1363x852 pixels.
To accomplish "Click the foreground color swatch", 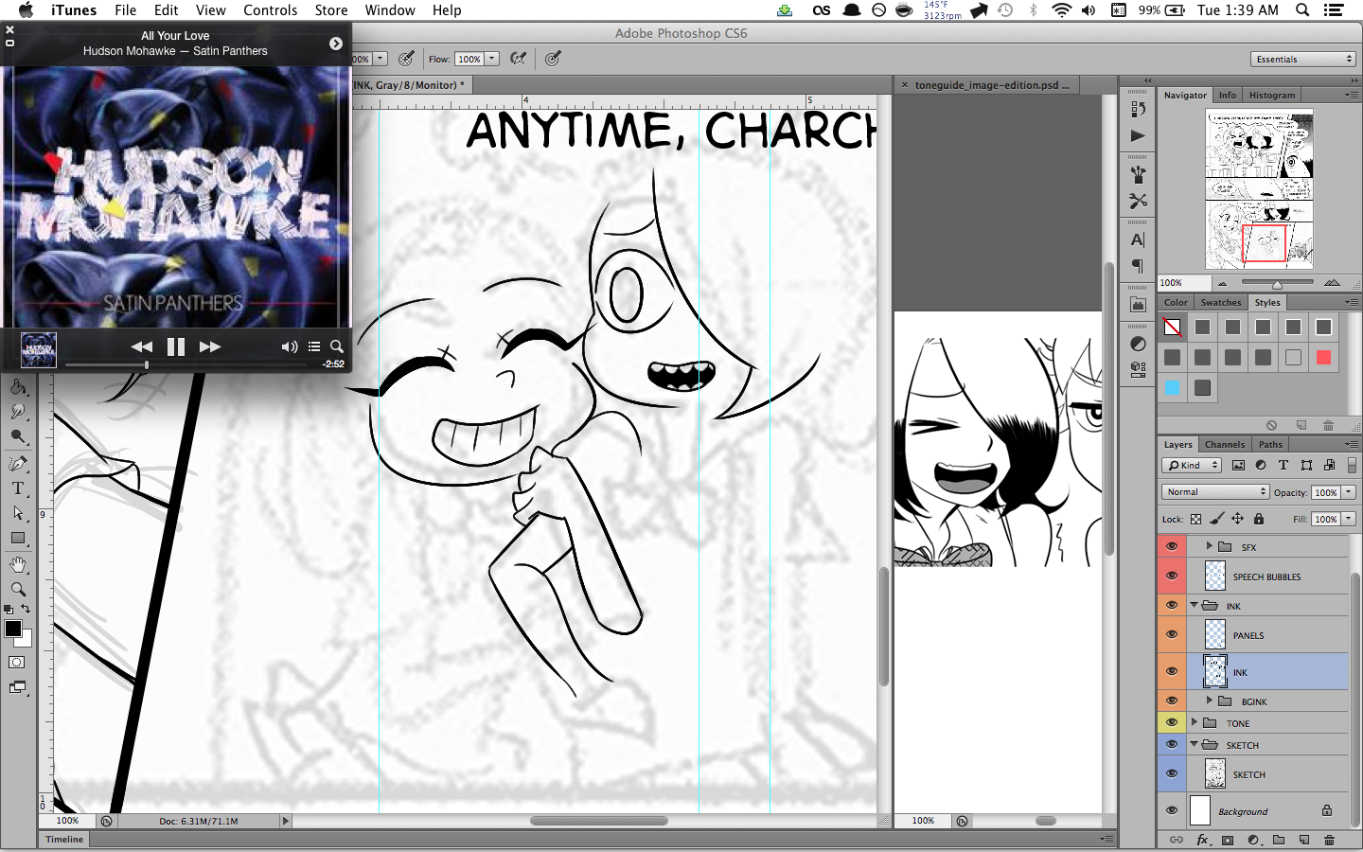I will pos(13,629).
